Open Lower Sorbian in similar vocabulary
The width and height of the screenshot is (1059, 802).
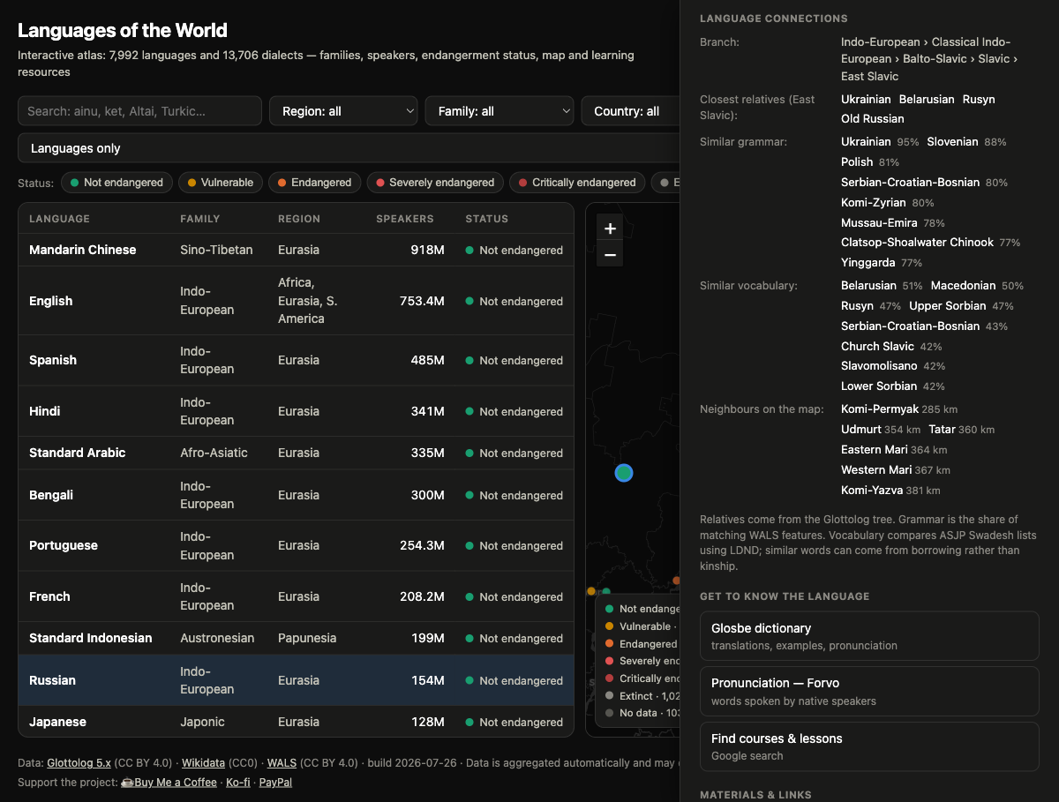880,386
